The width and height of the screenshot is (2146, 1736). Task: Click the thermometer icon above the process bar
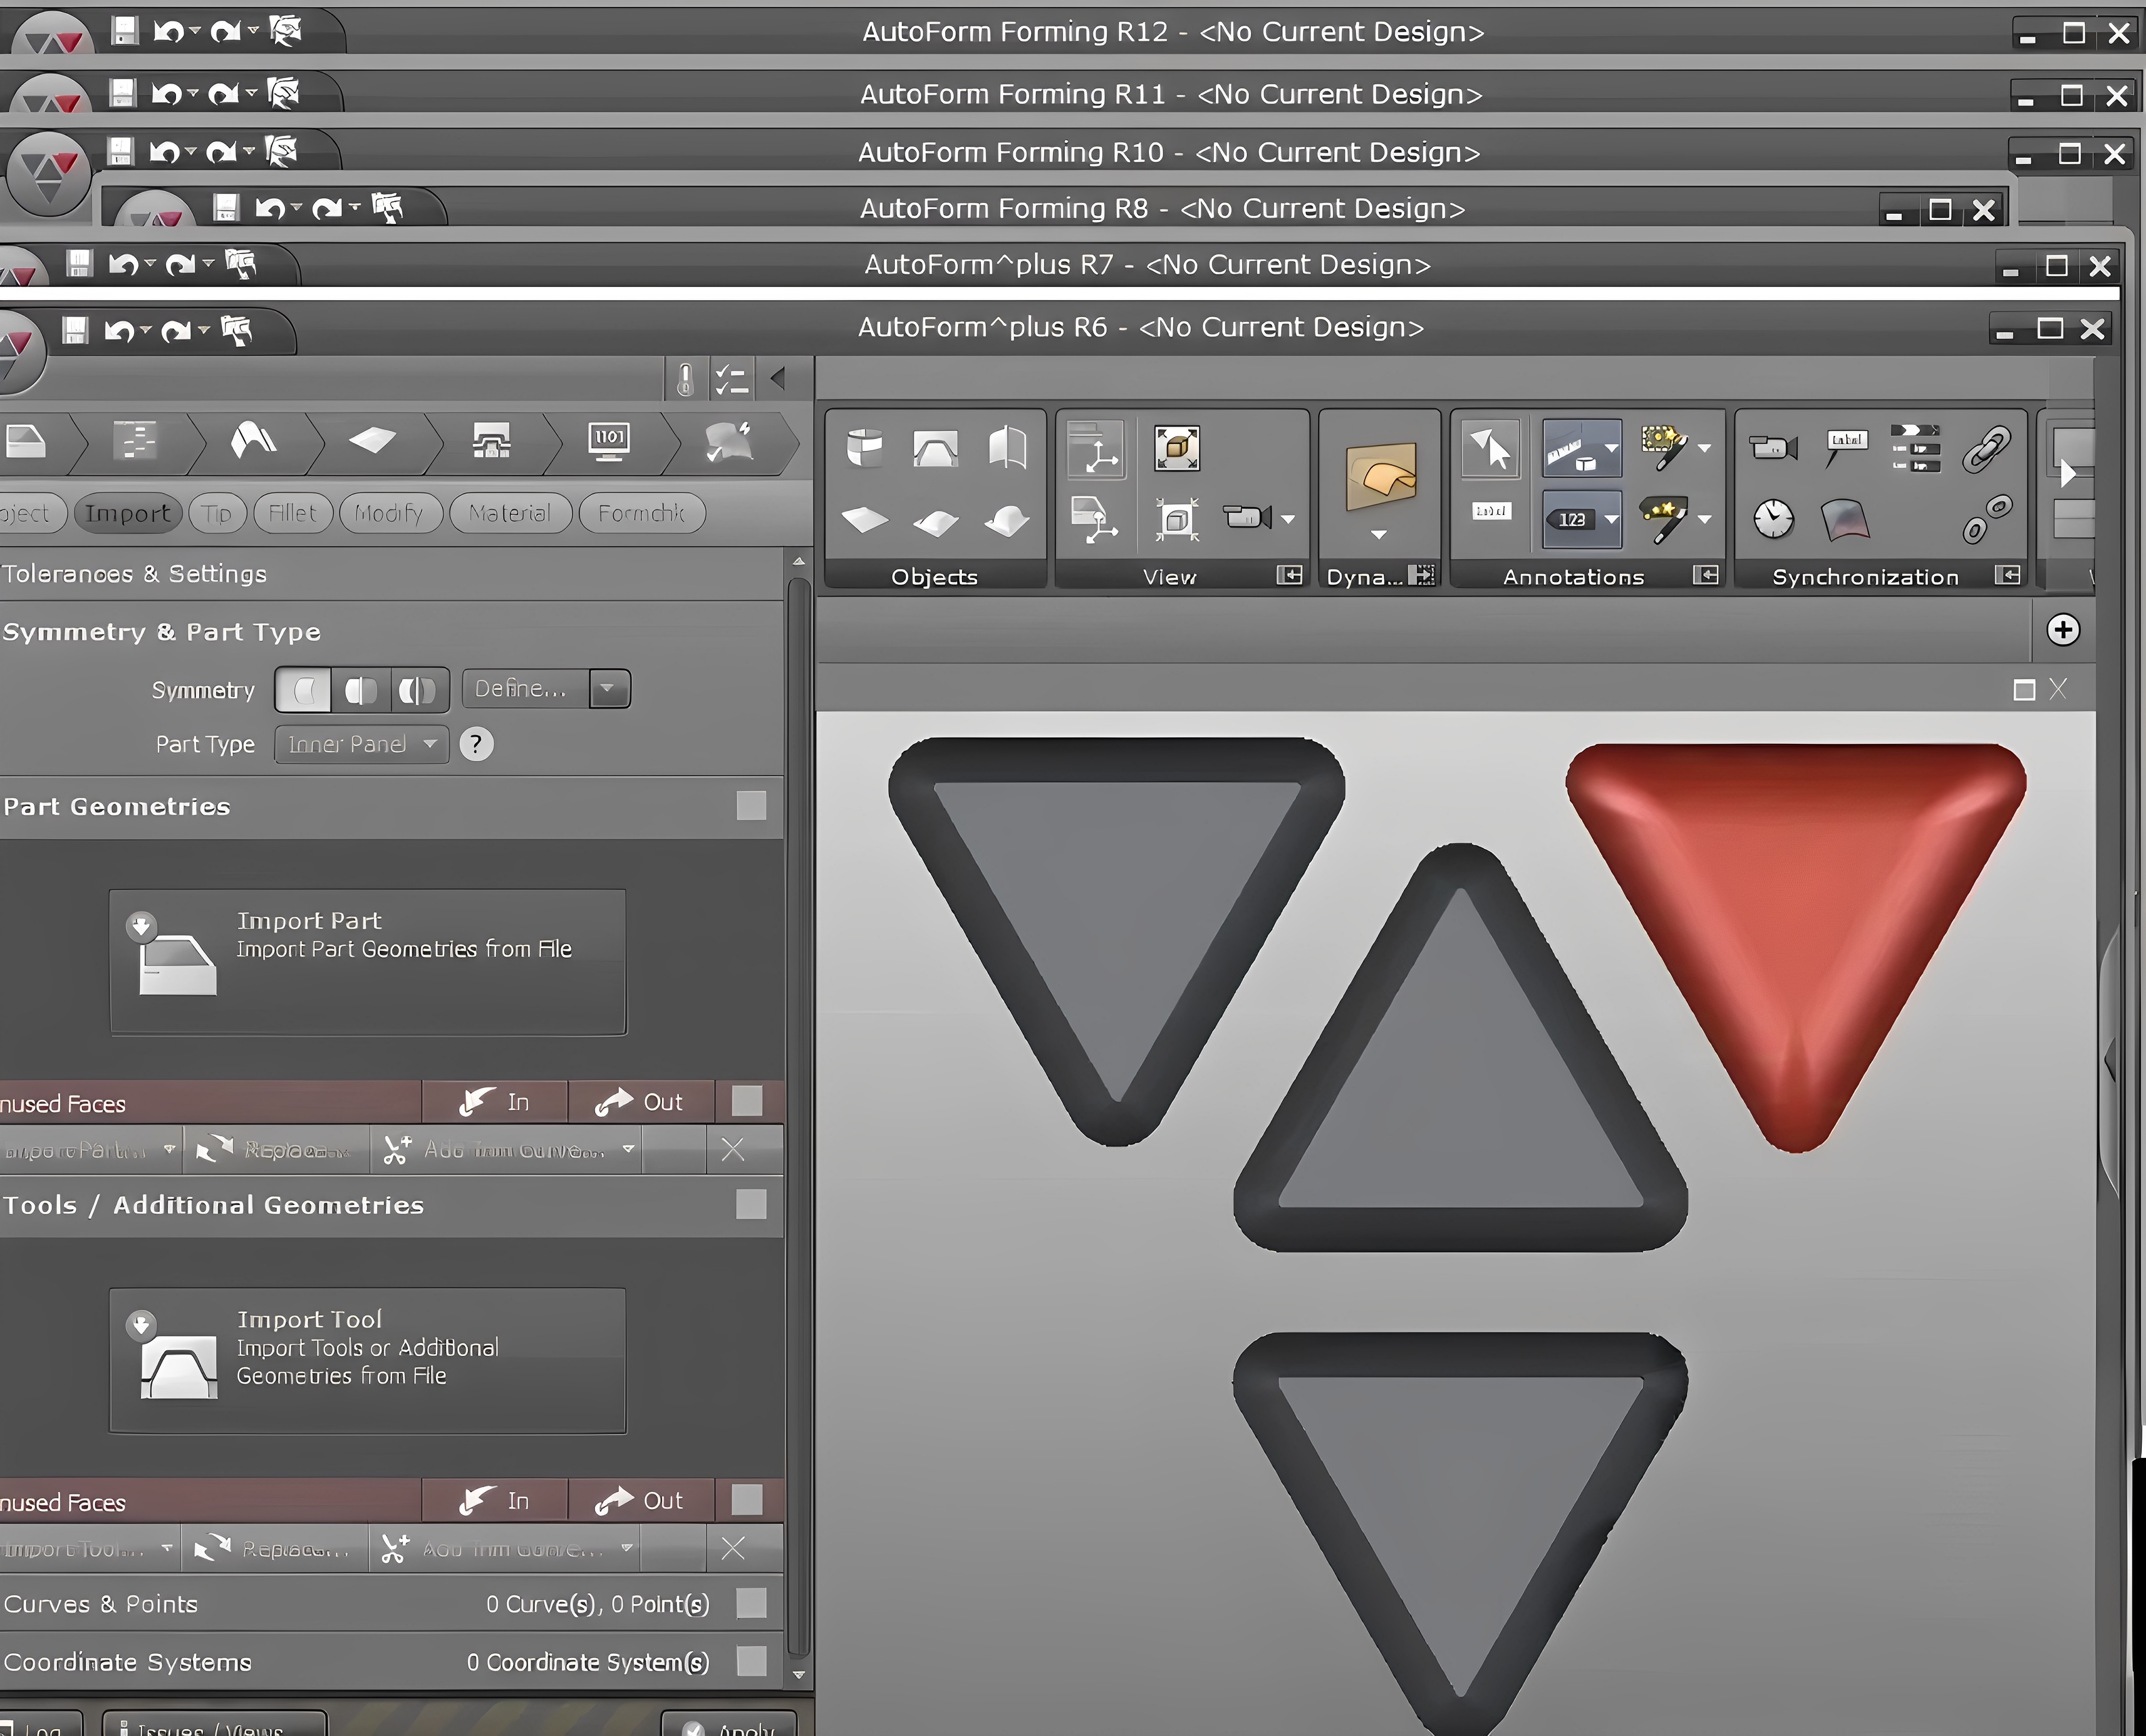pos(685,379)
